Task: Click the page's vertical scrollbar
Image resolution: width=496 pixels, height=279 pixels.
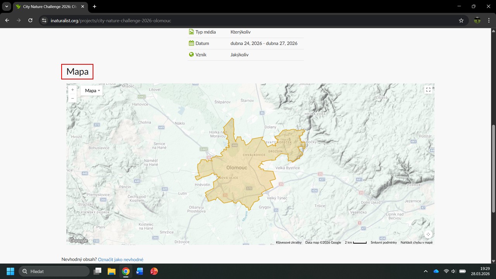Action: [493, 169]
